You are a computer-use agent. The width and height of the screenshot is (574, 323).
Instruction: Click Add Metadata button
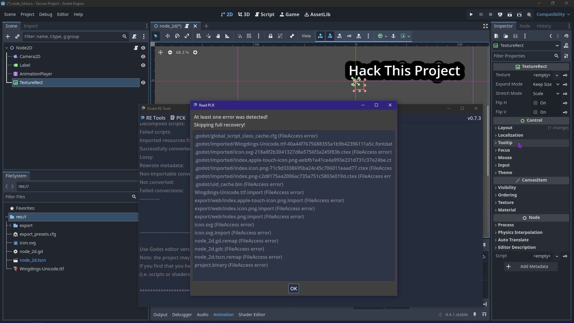531,266
